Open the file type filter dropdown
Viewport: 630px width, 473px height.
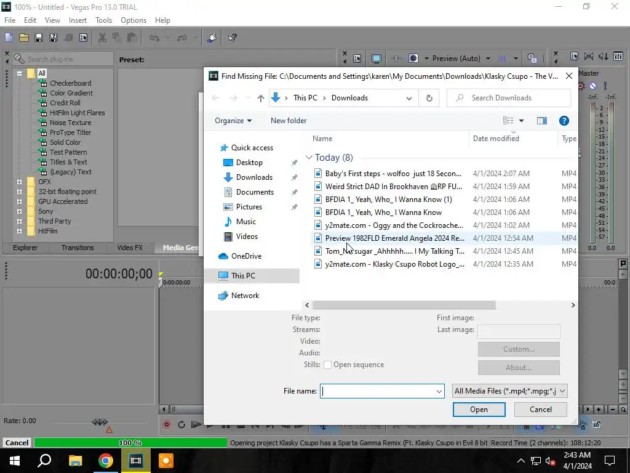[x=562, y=391]
